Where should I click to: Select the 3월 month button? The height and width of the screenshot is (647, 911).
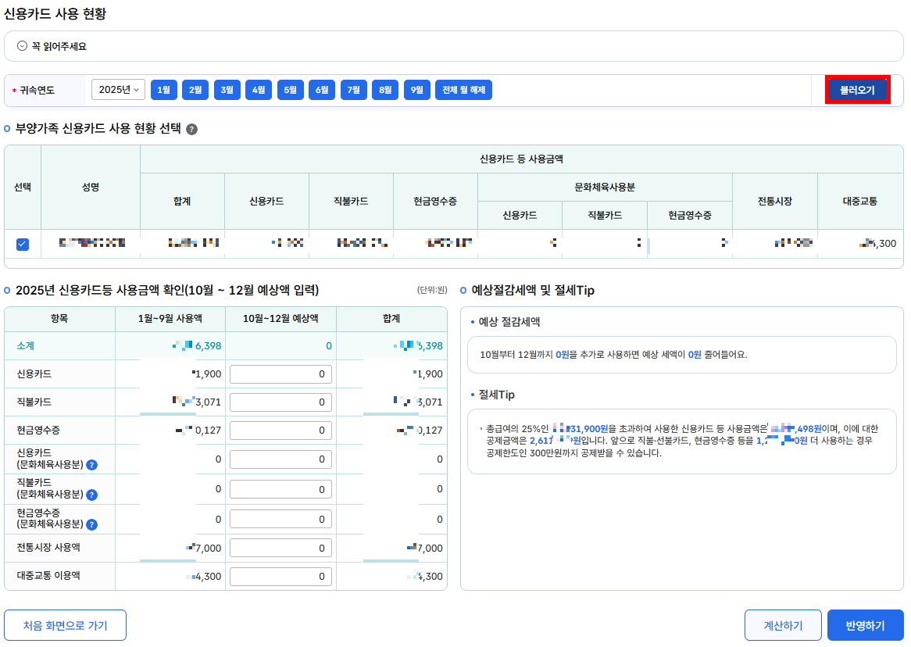pos(227,89)
